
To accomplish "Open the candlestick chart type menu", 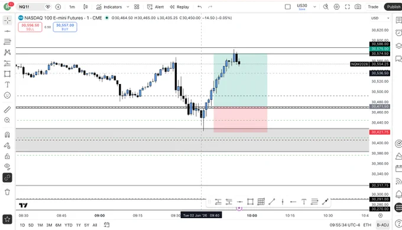I will (85, 7).
